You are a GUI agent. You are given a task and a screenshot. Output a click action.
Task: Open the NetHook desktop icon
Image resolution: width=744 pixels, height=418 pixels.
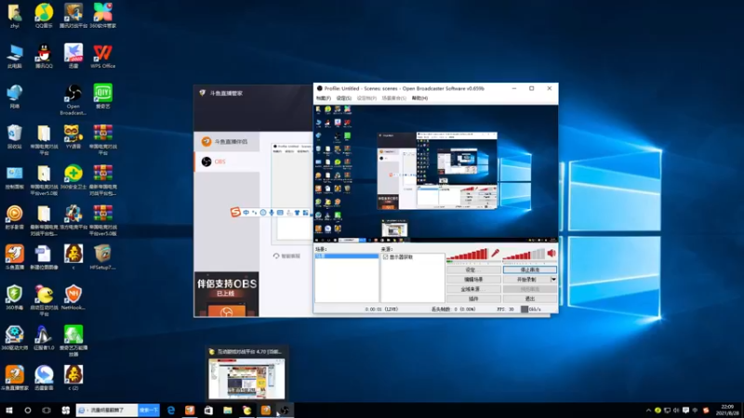[73, 297]
